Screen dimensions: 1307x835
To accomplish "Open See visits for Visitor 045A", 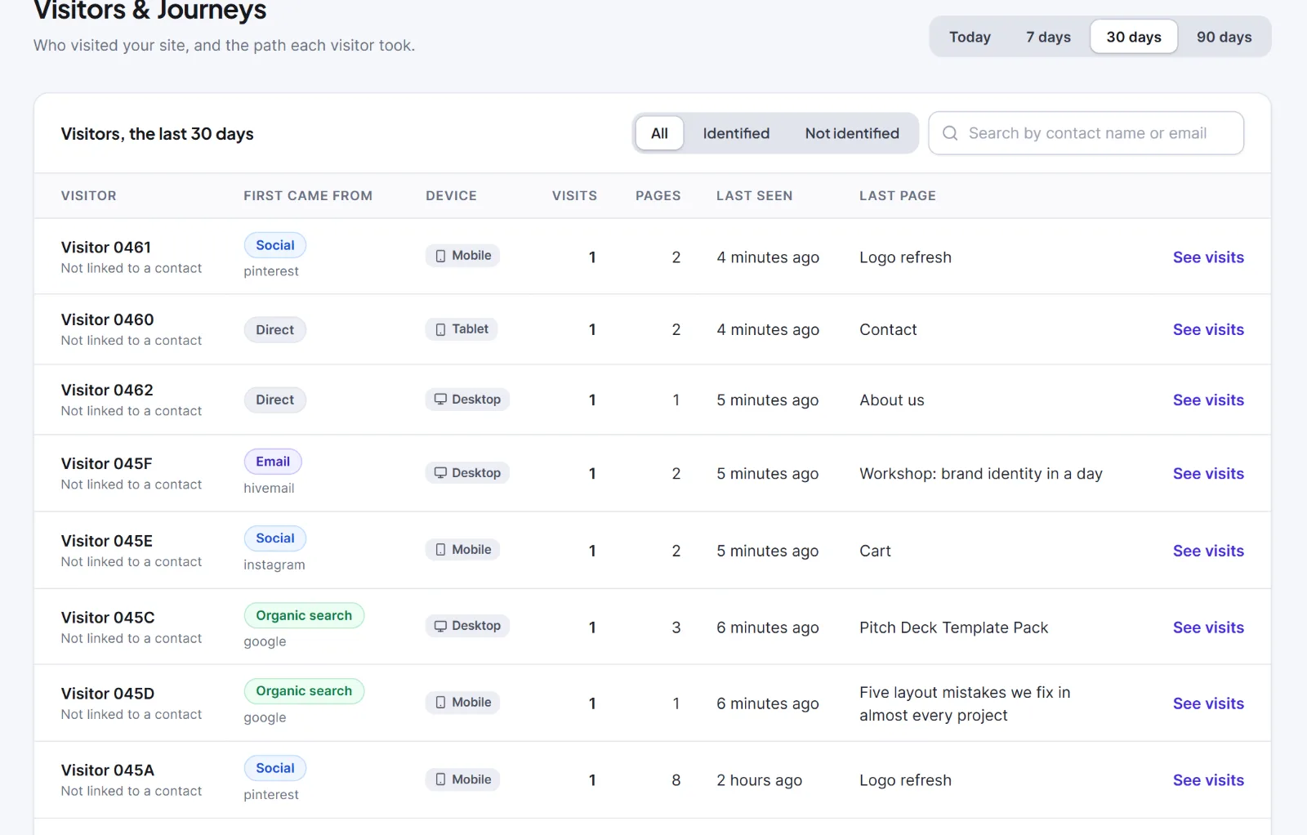I will tap(1208, 780).
